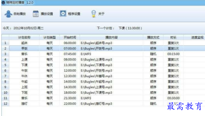
Task: Click 随机 play mode in row 12
Action: click(x=153, y=104)
